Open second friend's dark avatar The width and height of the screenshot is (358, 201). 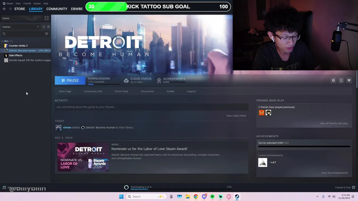tap(268, 113)
